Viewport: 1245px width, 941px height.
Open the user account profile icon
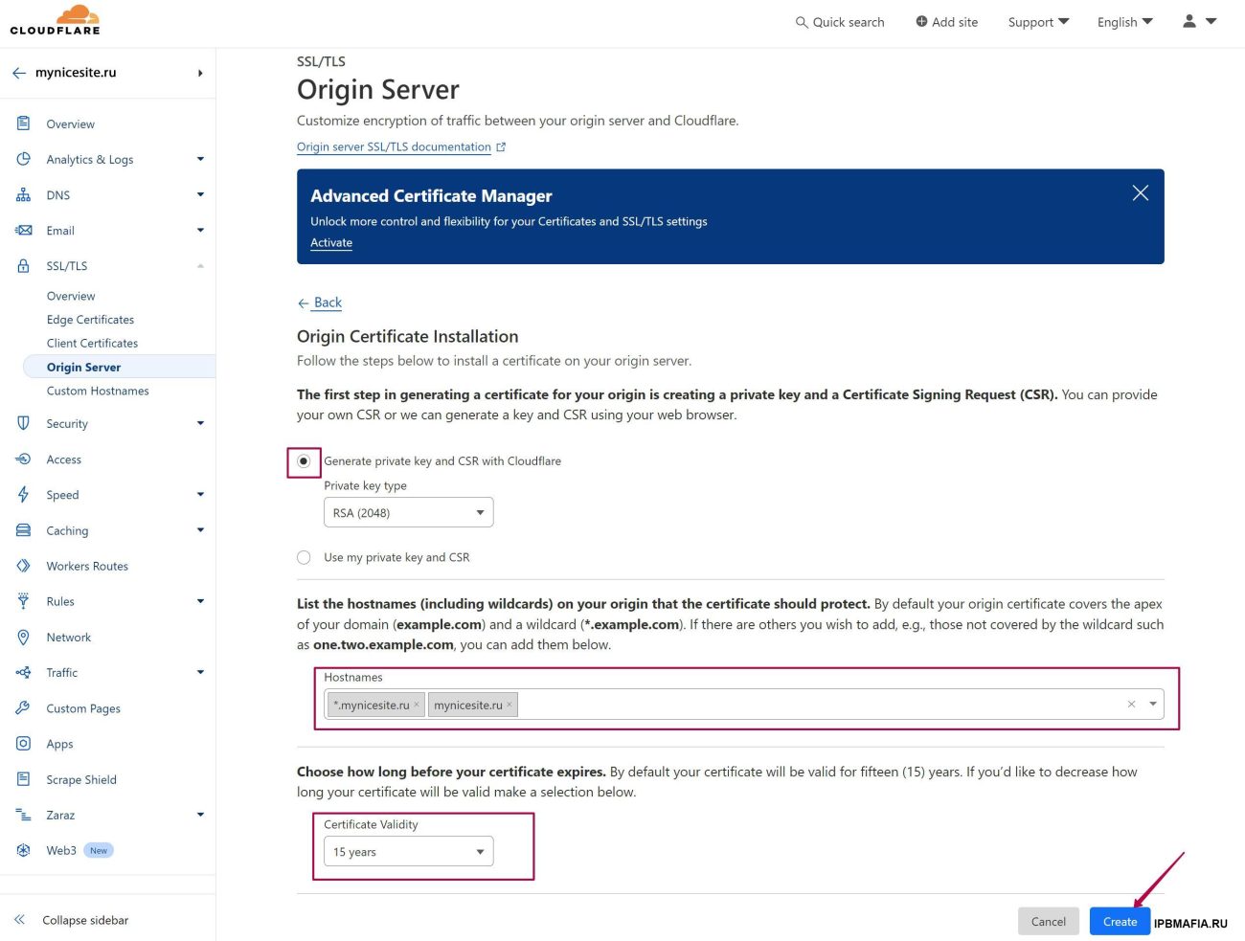(1189, 21)
